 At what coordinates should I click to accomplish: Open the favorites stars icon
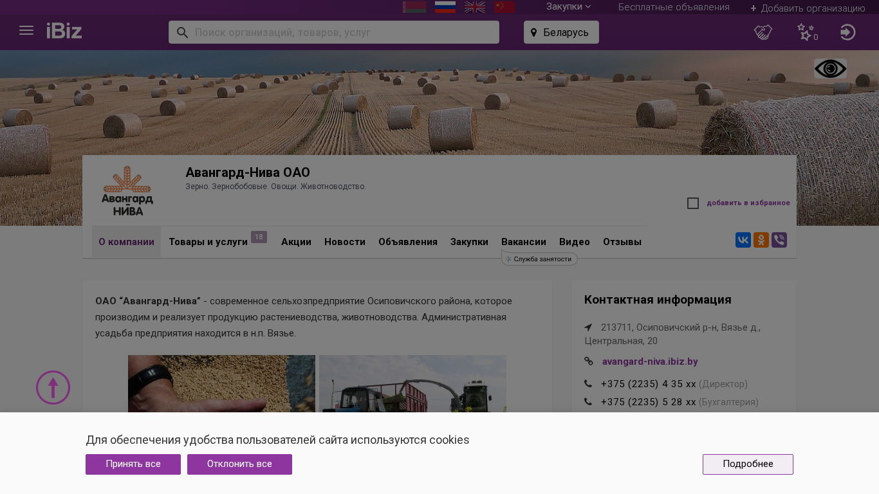click(806, 32)
